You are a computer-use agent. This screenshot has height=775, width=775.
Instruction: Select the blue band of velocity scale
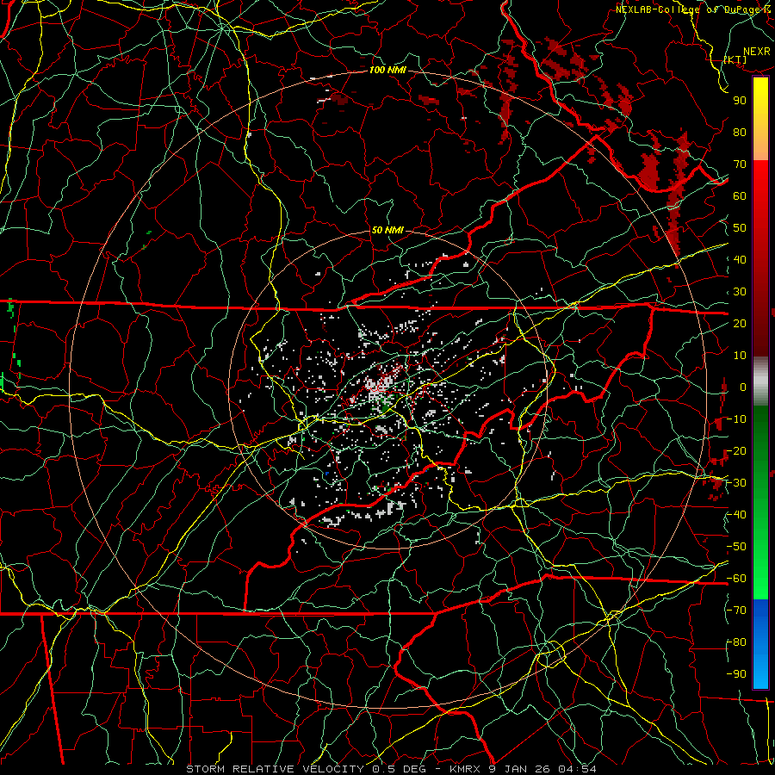[x=760, y=643]
